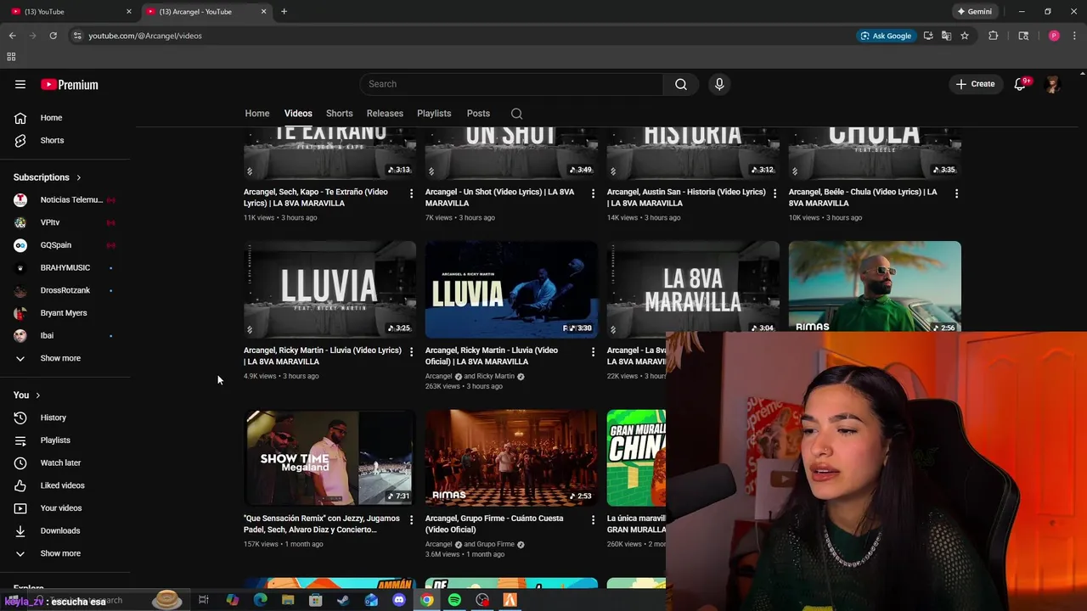Viewport: 1087px width, 611px height.
Task: Switch to channel Shorts tab
Action: [340, 114]
